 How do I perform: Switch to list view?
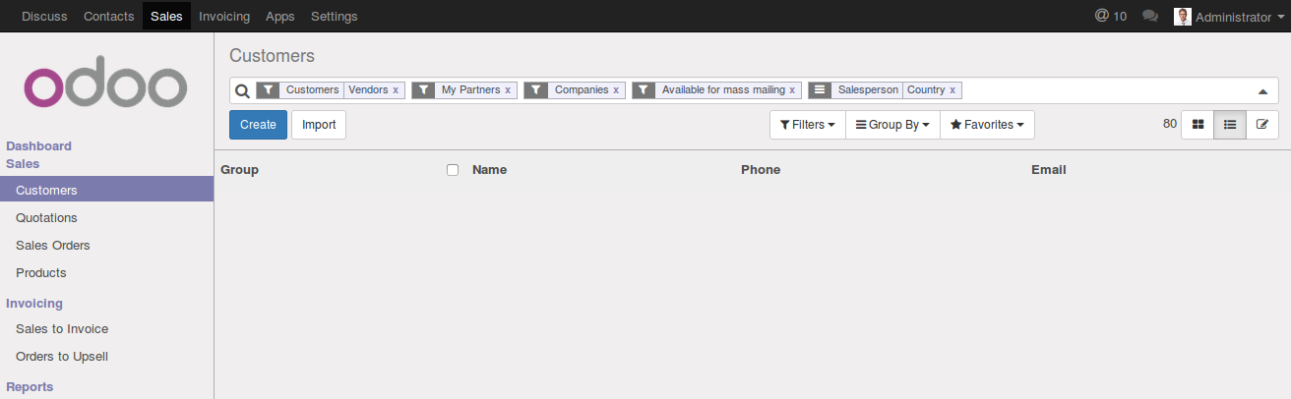point(1230,125)
